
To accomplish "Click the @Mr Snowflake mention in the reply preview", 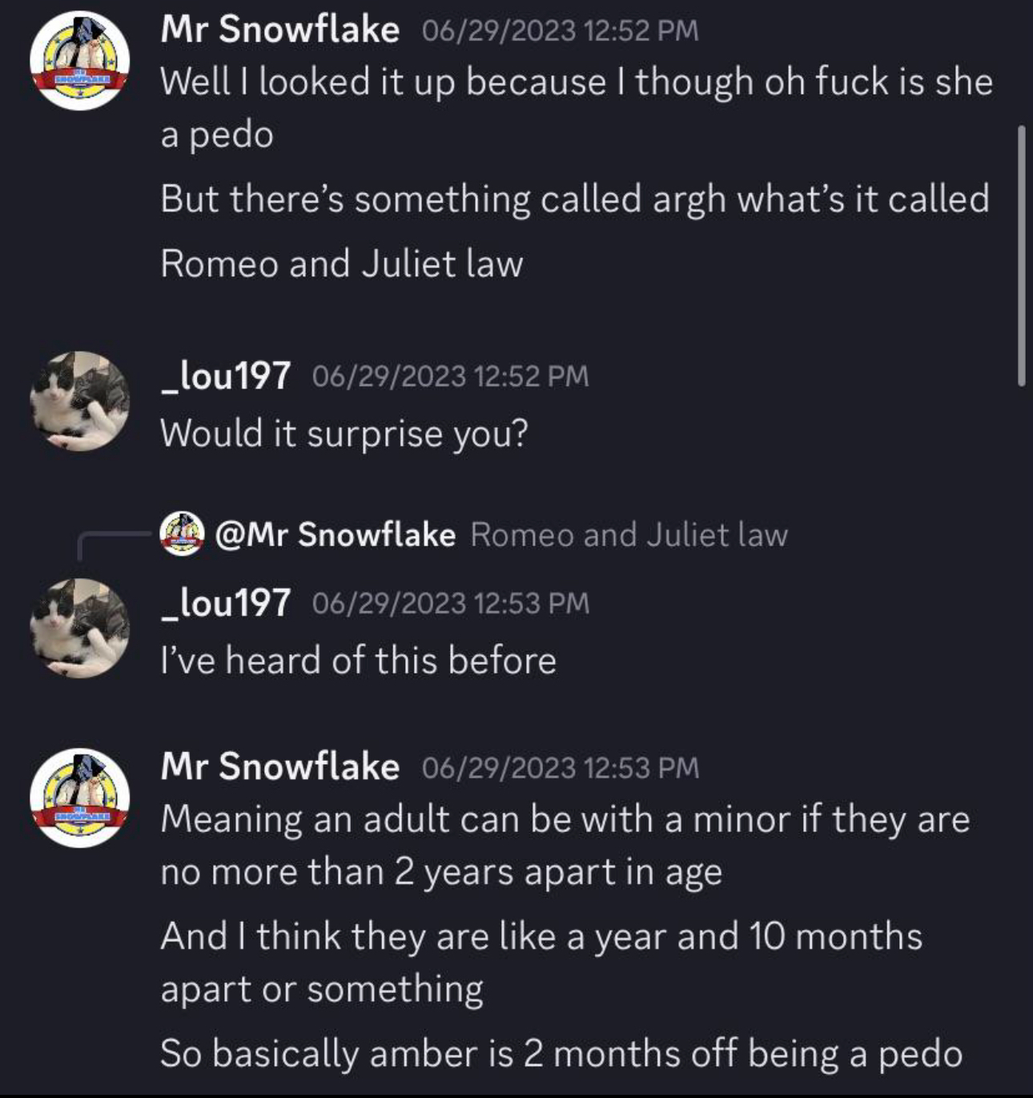I will [x=335, y=534].
